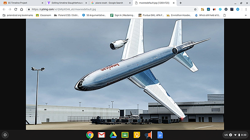Click the forward navigation arrow
The width and height of the screenshot is (250, 140).
pyautogui.click(x=10, y=9)
